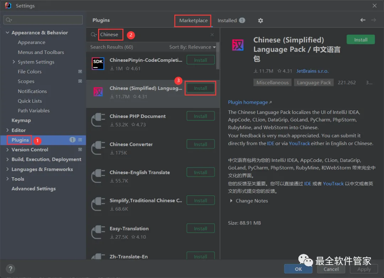This screenshot has width=384, height=278.
Task: Click the Chinese PHP Document plugin icon
Action: click(x=98, y=120)
